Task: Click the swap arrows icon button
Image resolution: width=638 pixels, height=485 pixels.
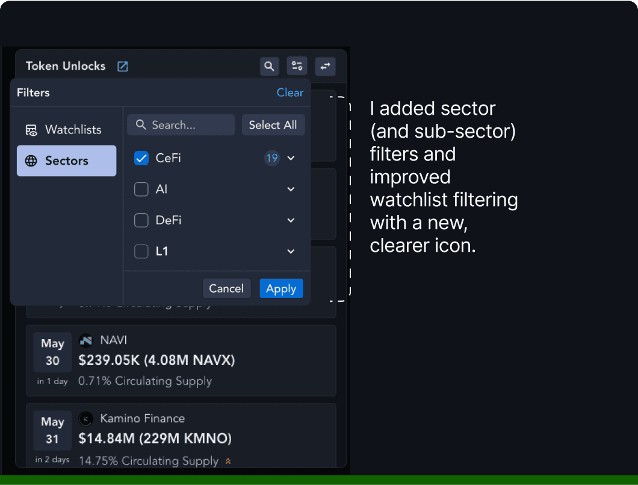Action: point(325,66)
